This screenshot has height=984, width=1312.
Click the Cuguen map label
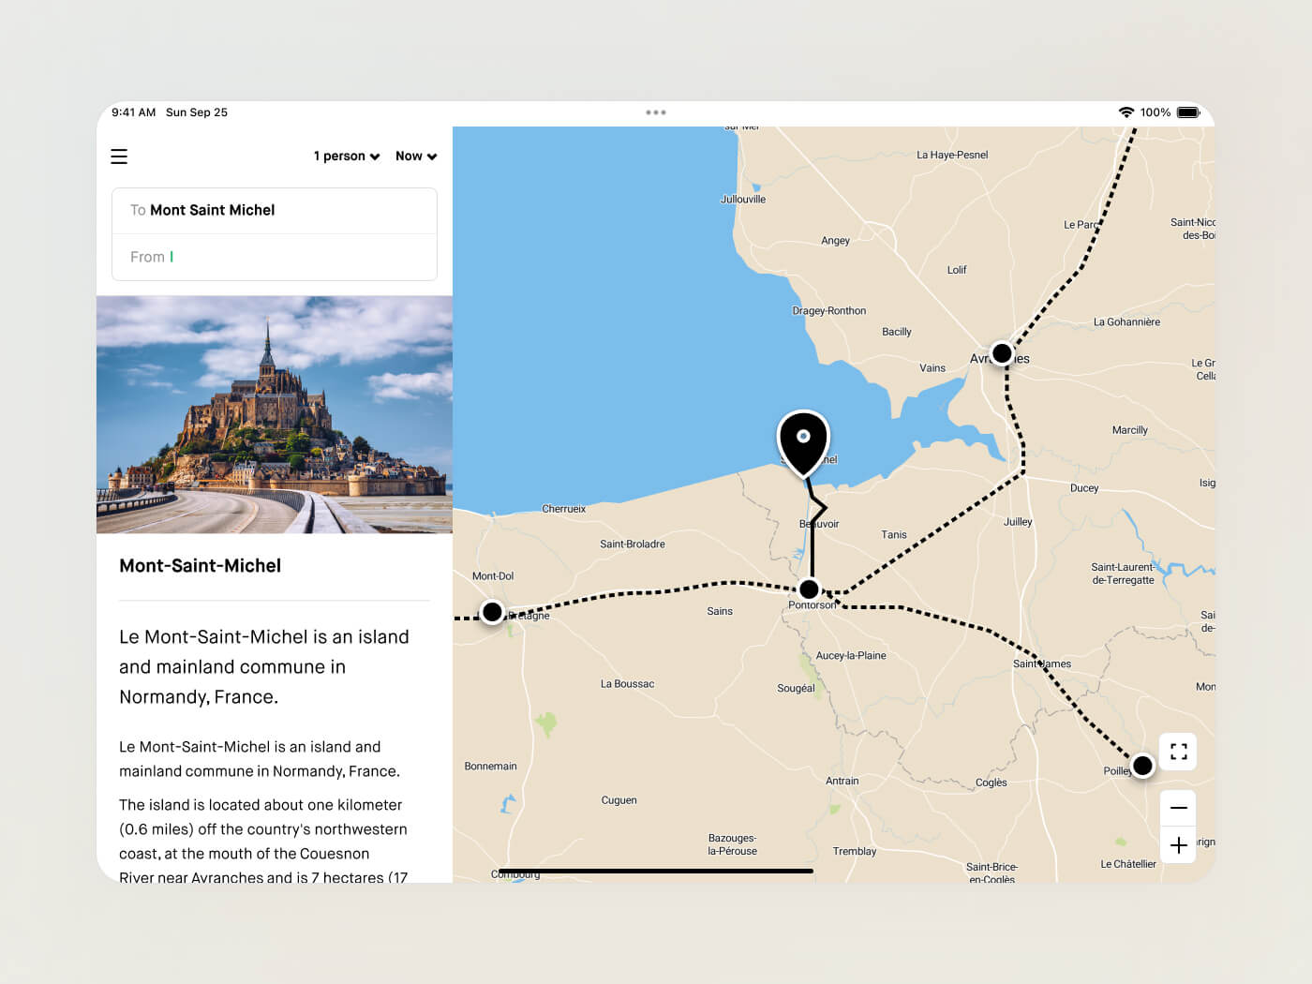[619, 800]
